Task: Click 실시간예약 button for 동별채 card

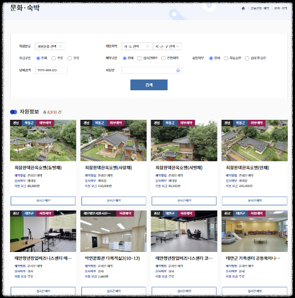Action: (x=43, y=201)
